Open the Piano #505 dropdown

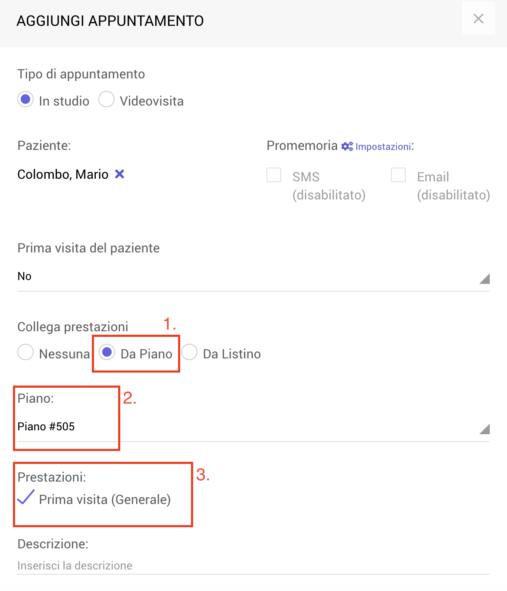253,427
